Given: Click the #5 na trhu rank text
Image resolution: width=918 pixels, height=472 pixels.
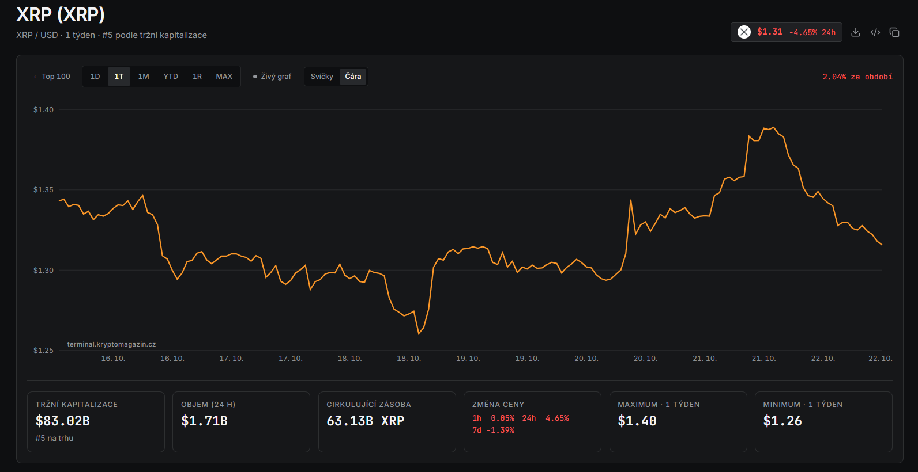Looking at the screenshot, I should pyautogui.click(x=54, y=439).
